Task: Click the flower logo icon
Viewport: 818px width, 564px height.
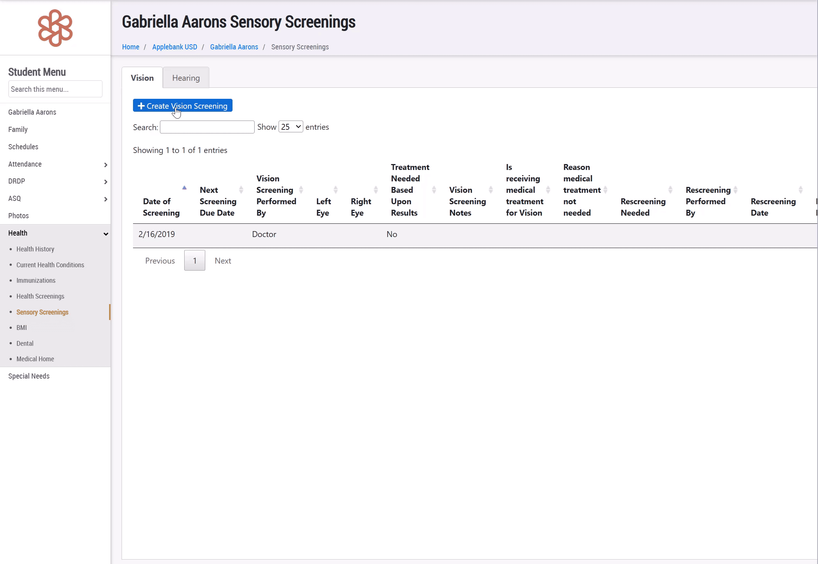Action: pos(55,28)
